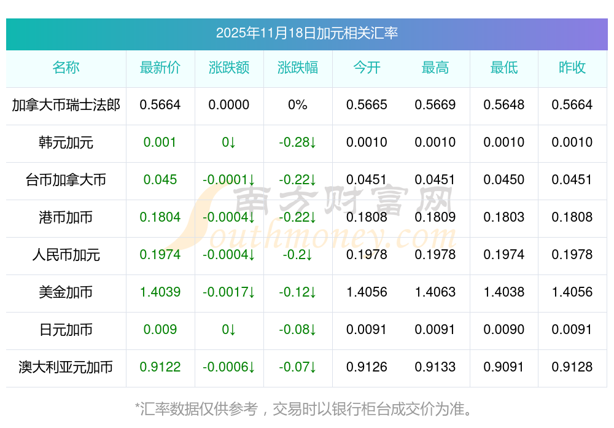Click the 名称 column header
The width and height of the screenshot is (614, 428).
click(x=66, y=68)
